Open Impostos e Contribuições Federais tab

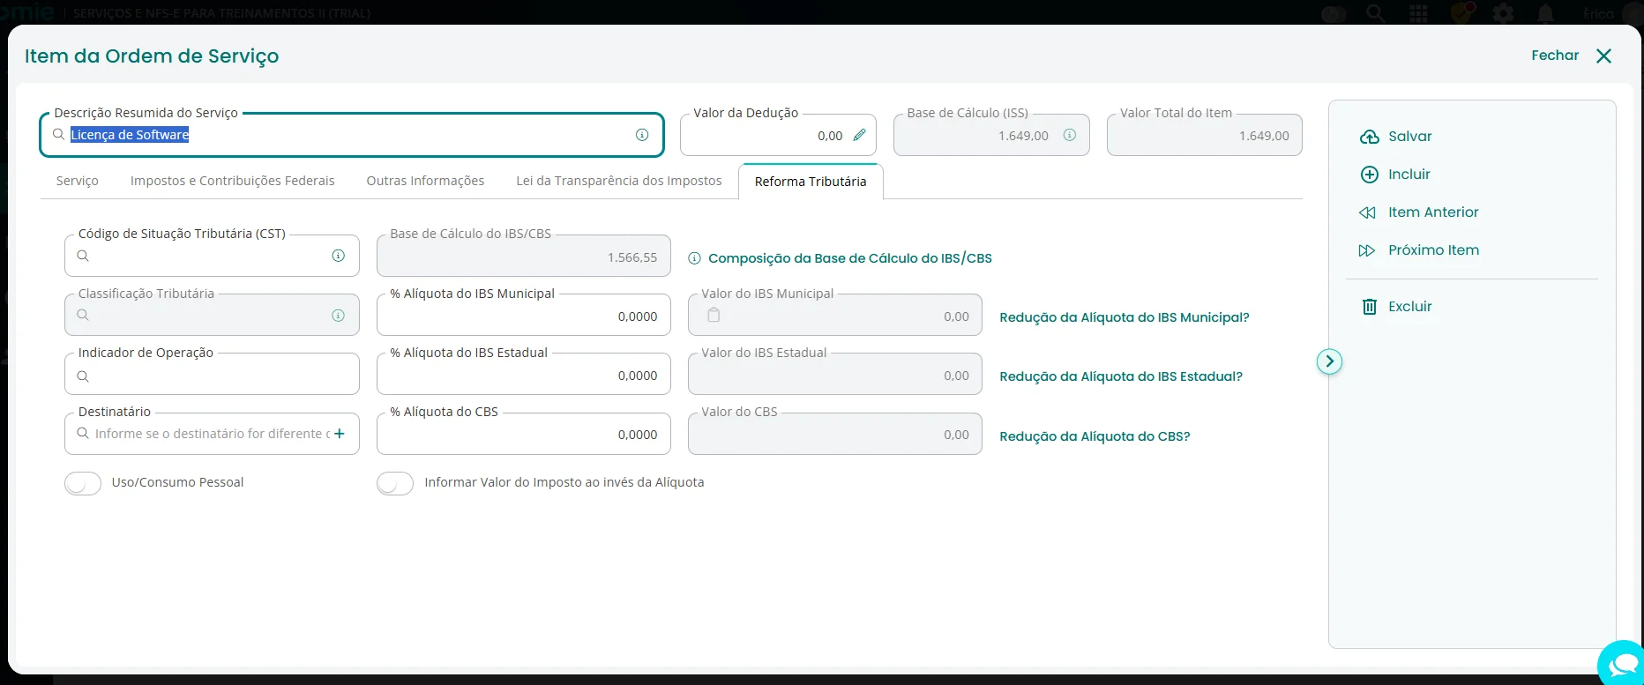[x=233, y=181]
